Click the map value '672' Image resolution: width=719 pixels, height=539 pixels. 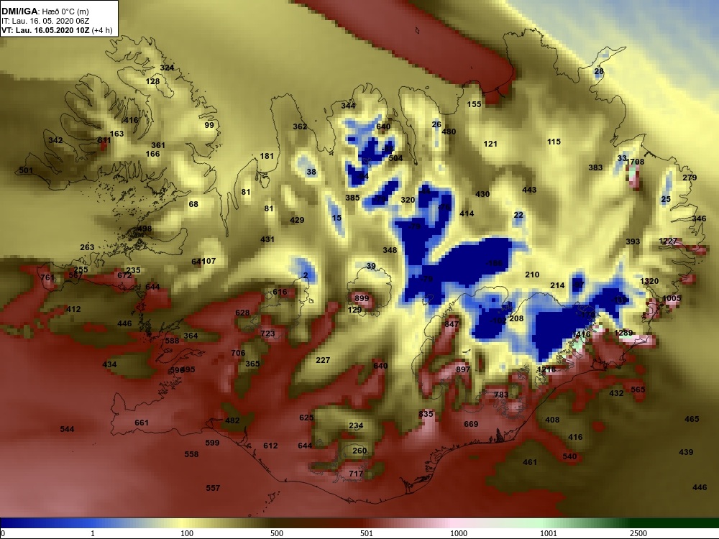124,275
